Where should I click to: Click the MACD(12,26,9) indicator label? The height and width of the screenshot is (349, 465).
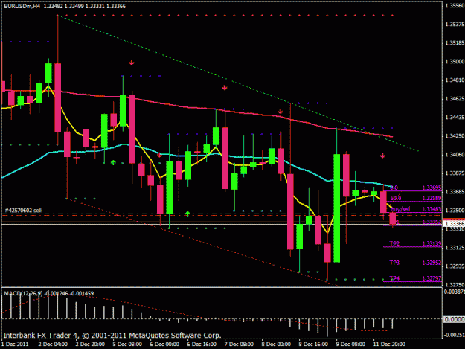point(23,293)
